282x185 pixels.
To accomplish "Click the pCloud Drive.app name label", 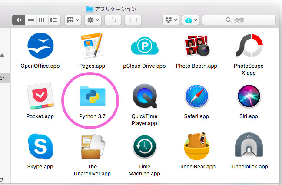I will [x=144, y=66].
